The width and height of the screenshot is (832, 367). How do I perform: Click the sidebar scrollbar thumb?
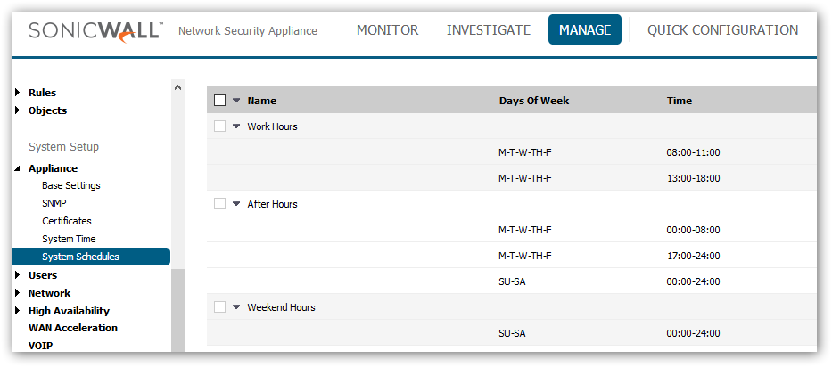click(x=178, y=310)
